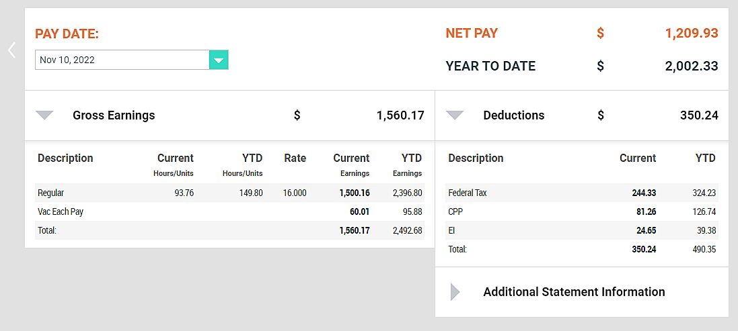Expand Additional Statement Information triangle
This screenshot has width=738, height=331.
pyautogui.click(x=455, y=292)
